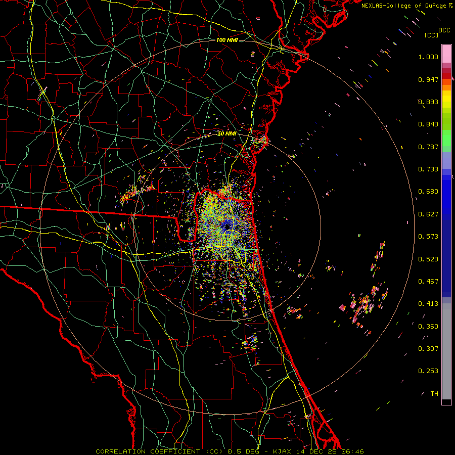Select the 1.000 scale value
Image resolution: width=455 pixels, height=455 pixels.
pyautogui.click(x=428, y=57)
